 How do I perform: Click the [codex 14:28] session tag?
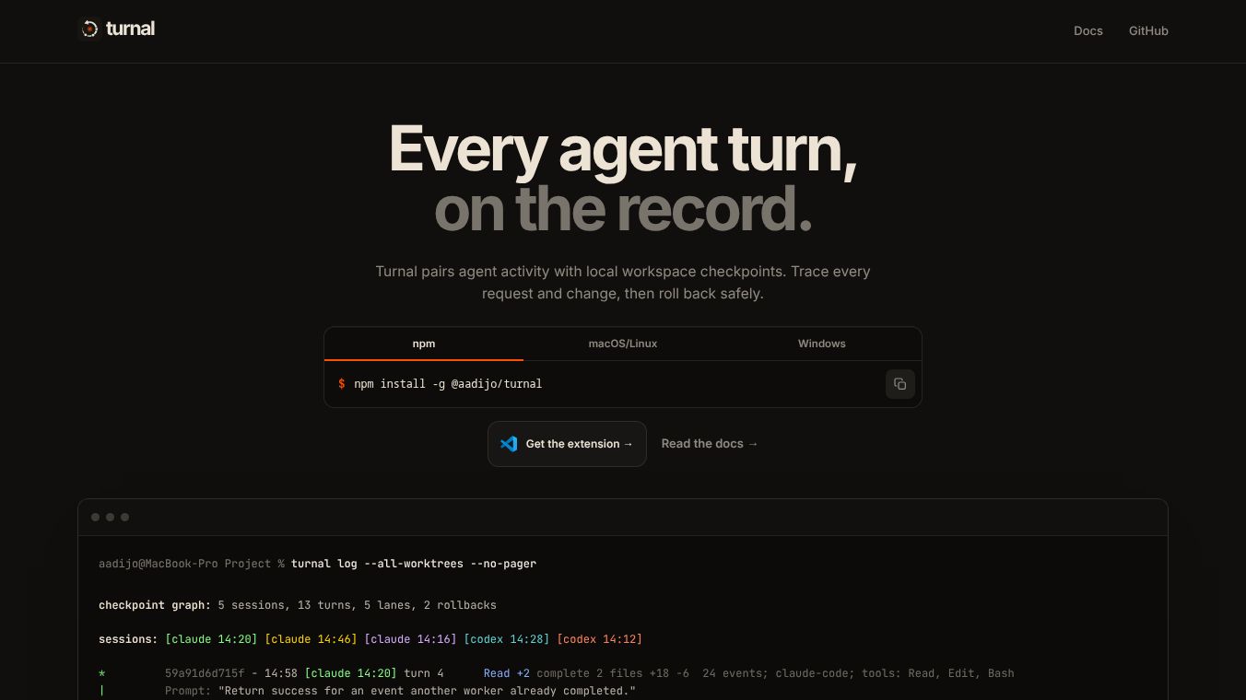pos(506,639)
